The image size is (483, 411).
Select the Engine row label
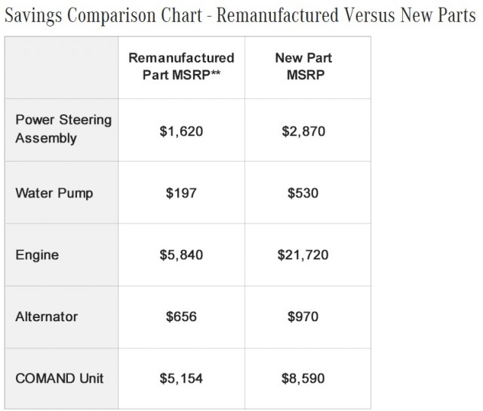(37, 255)
